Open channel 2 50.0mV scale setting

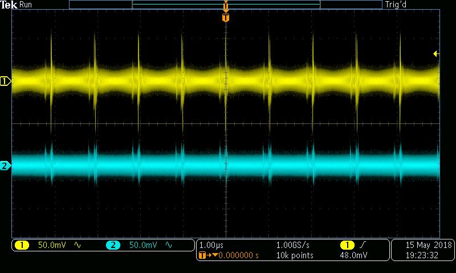tap(143, 245)
